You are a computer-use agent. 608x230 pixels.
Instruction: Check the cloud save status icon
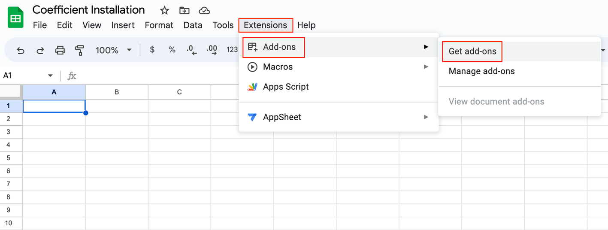click(204, 10)
